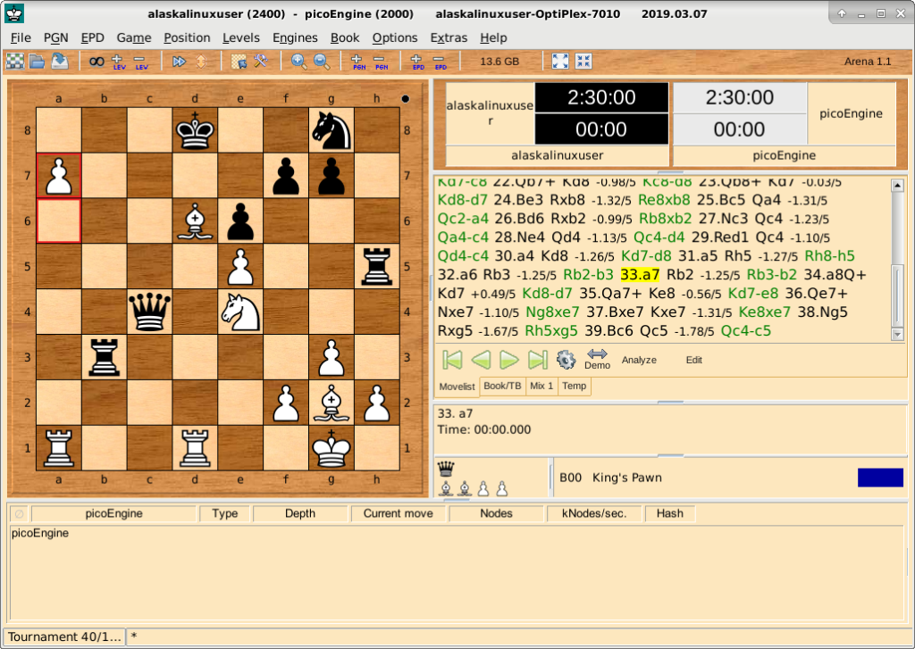The width and height of the screenshot is (915, 649).
Task: Open a PGN file via folder icon
Action: 37,62
